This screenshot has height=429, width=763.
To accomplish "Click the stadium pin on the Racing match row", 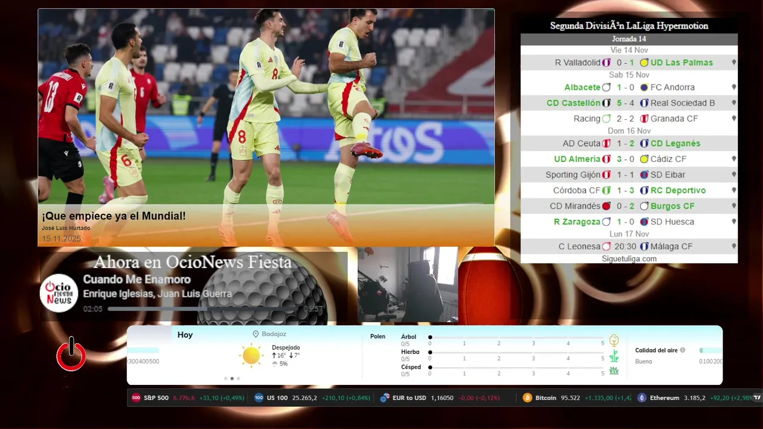I will pyautogui.click(x=734, y=119).
